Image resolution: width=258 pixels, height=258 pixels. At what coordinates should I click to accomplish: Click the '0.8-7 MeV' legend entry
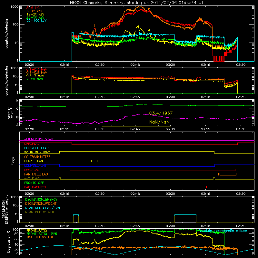[x=35, y=76]
